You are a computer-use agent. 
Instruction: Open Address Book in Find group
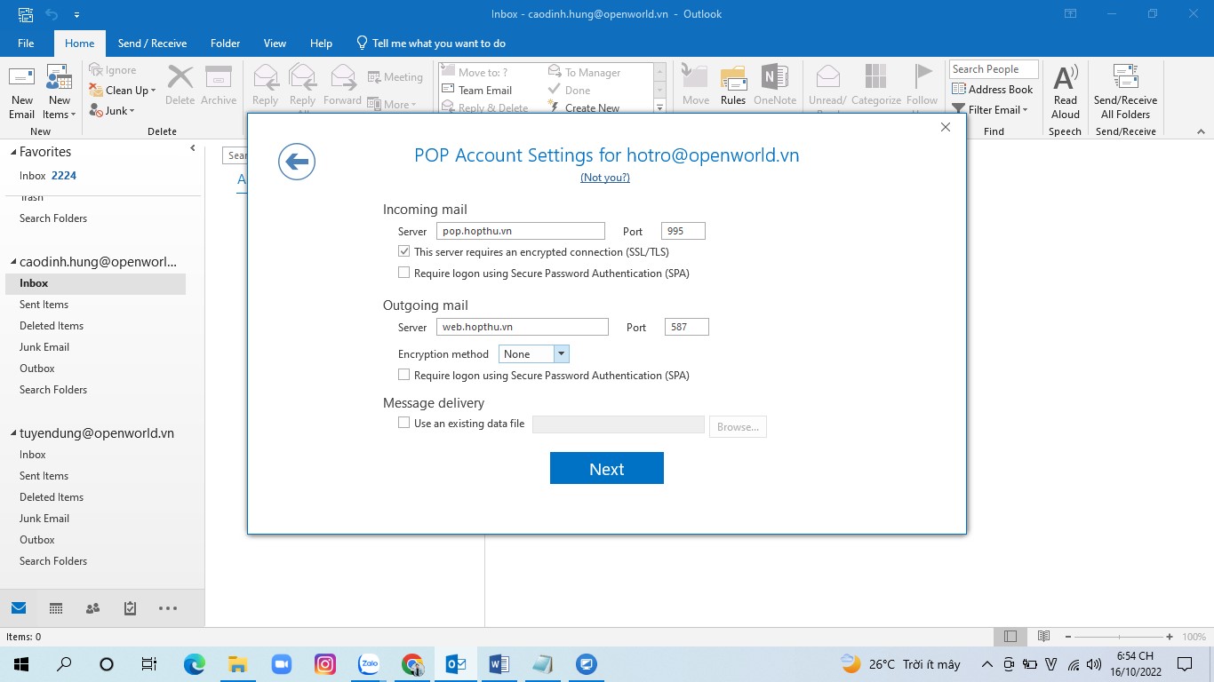[x=993, y=89]
